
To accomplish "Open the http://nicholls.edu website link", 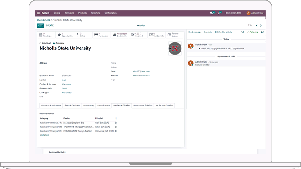I will pos(141,76).
